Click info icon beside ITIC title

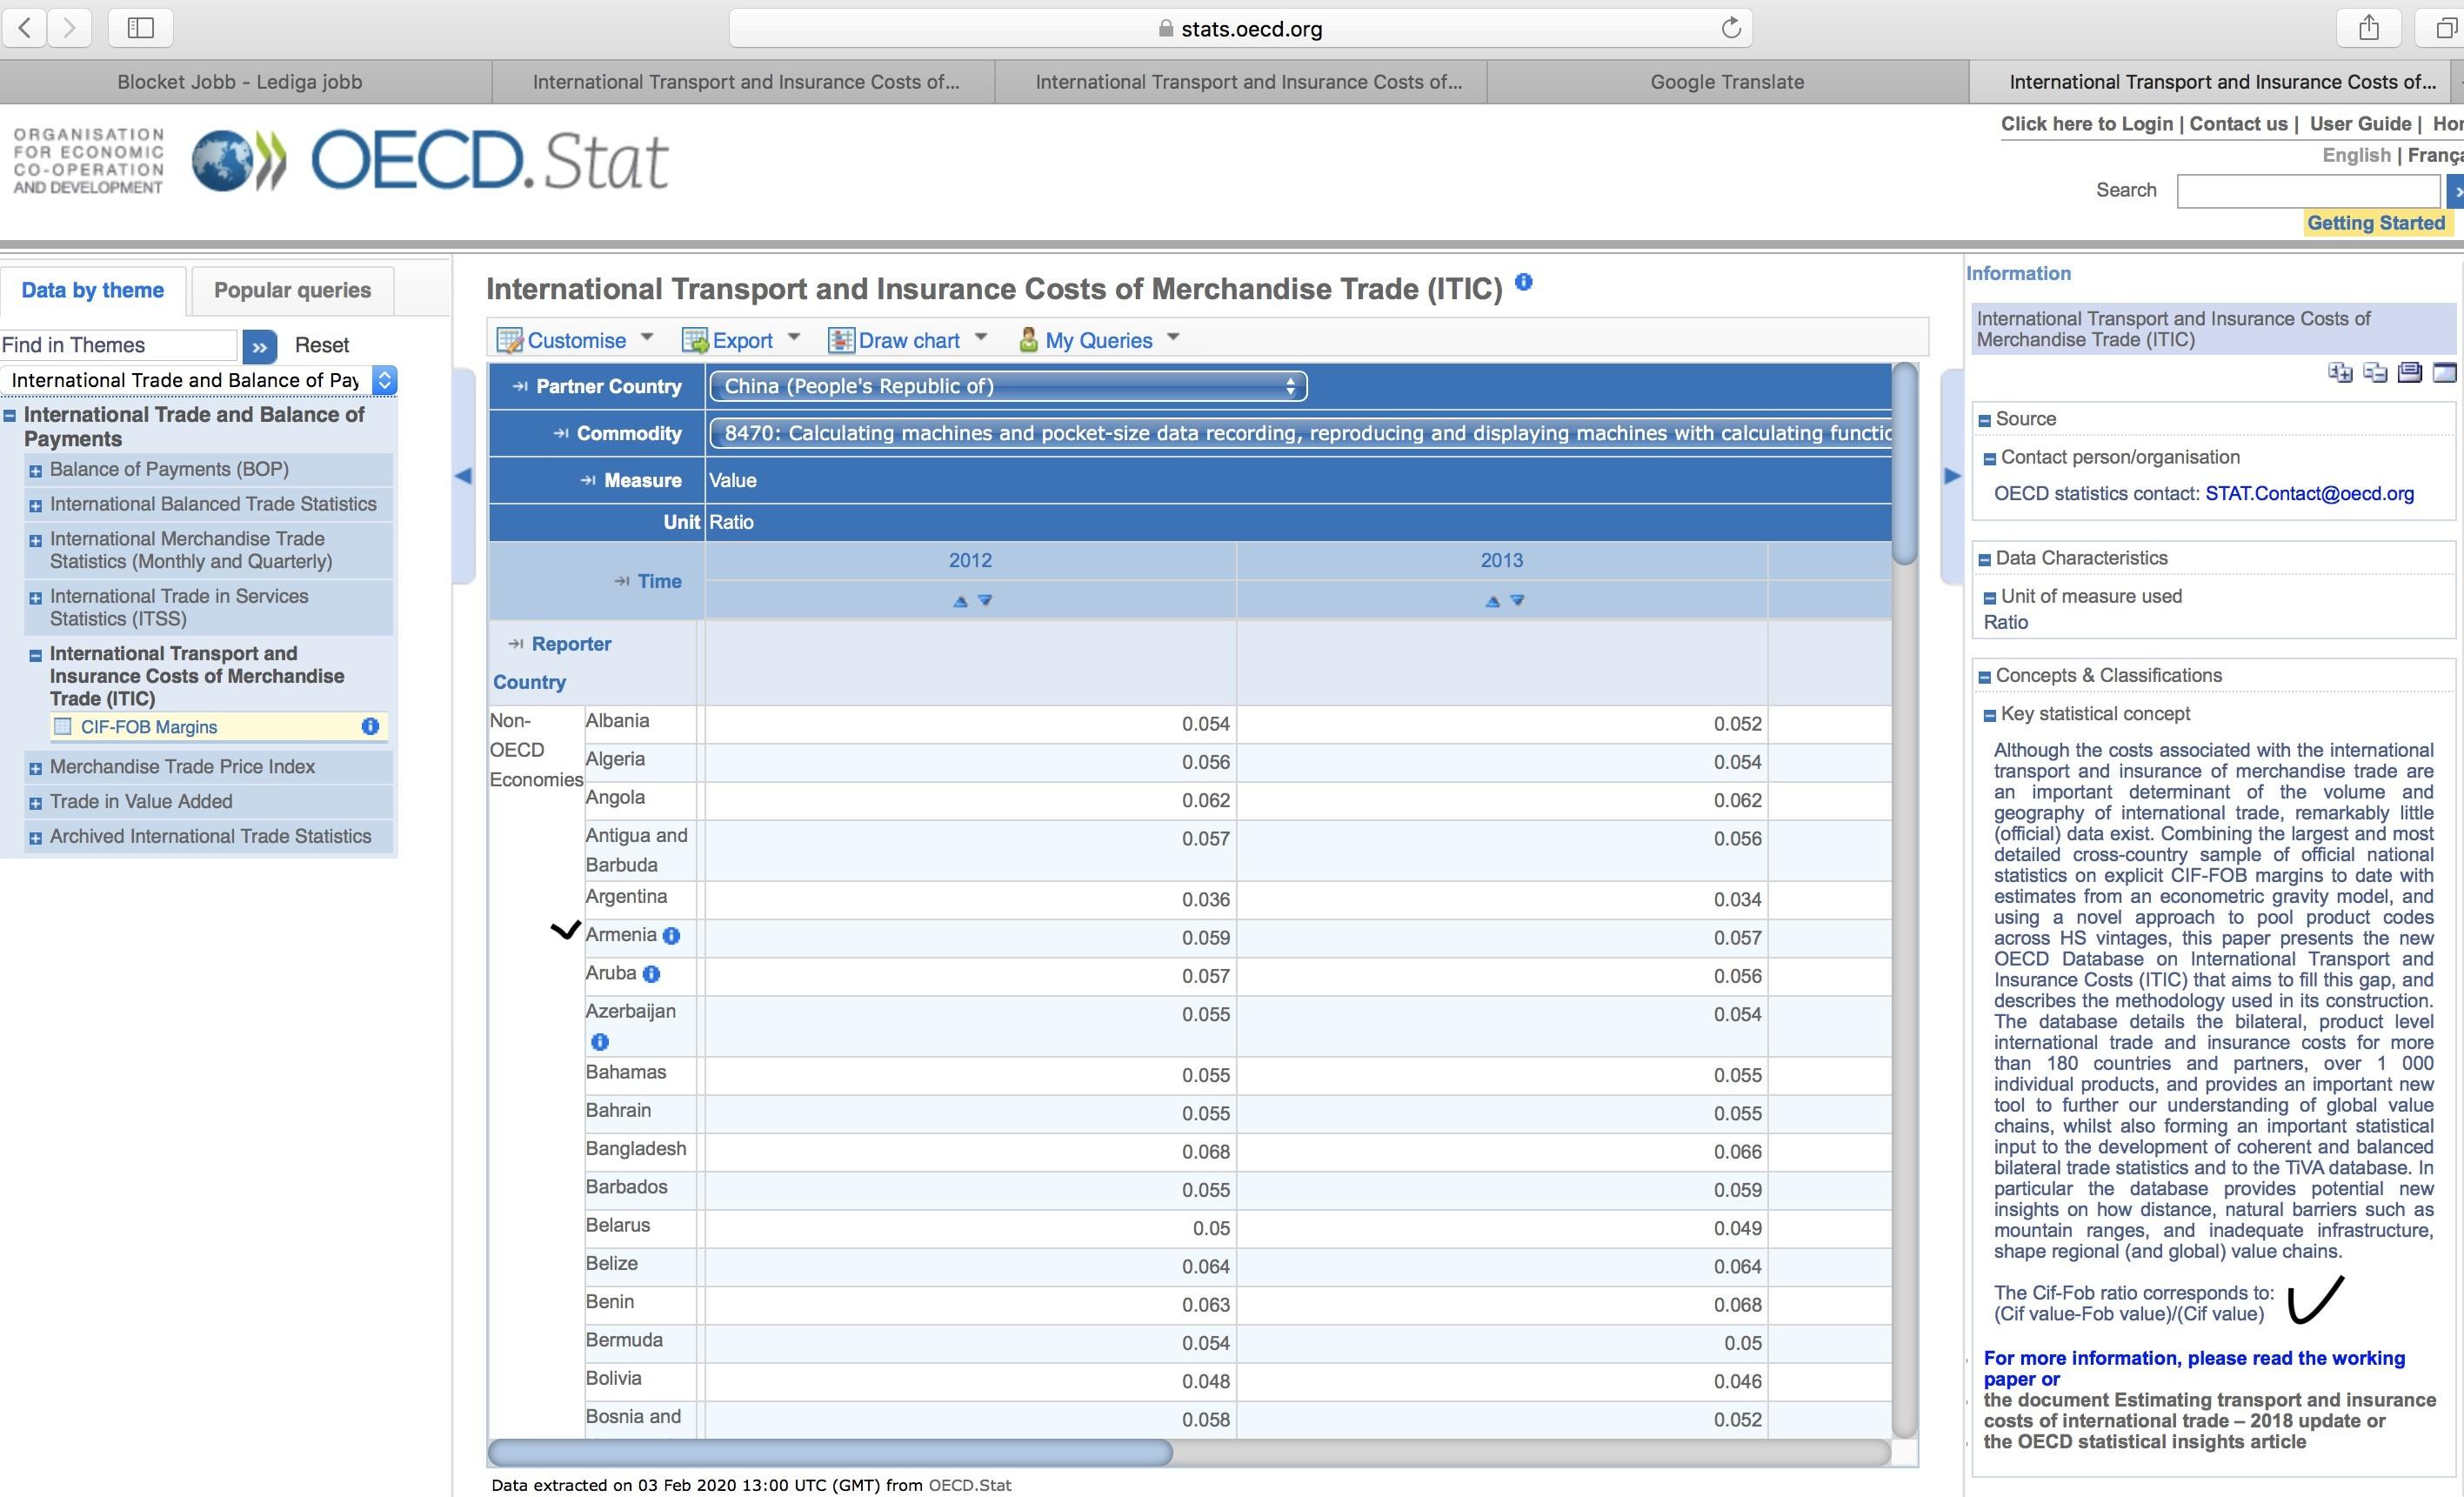pos(1523,282)
